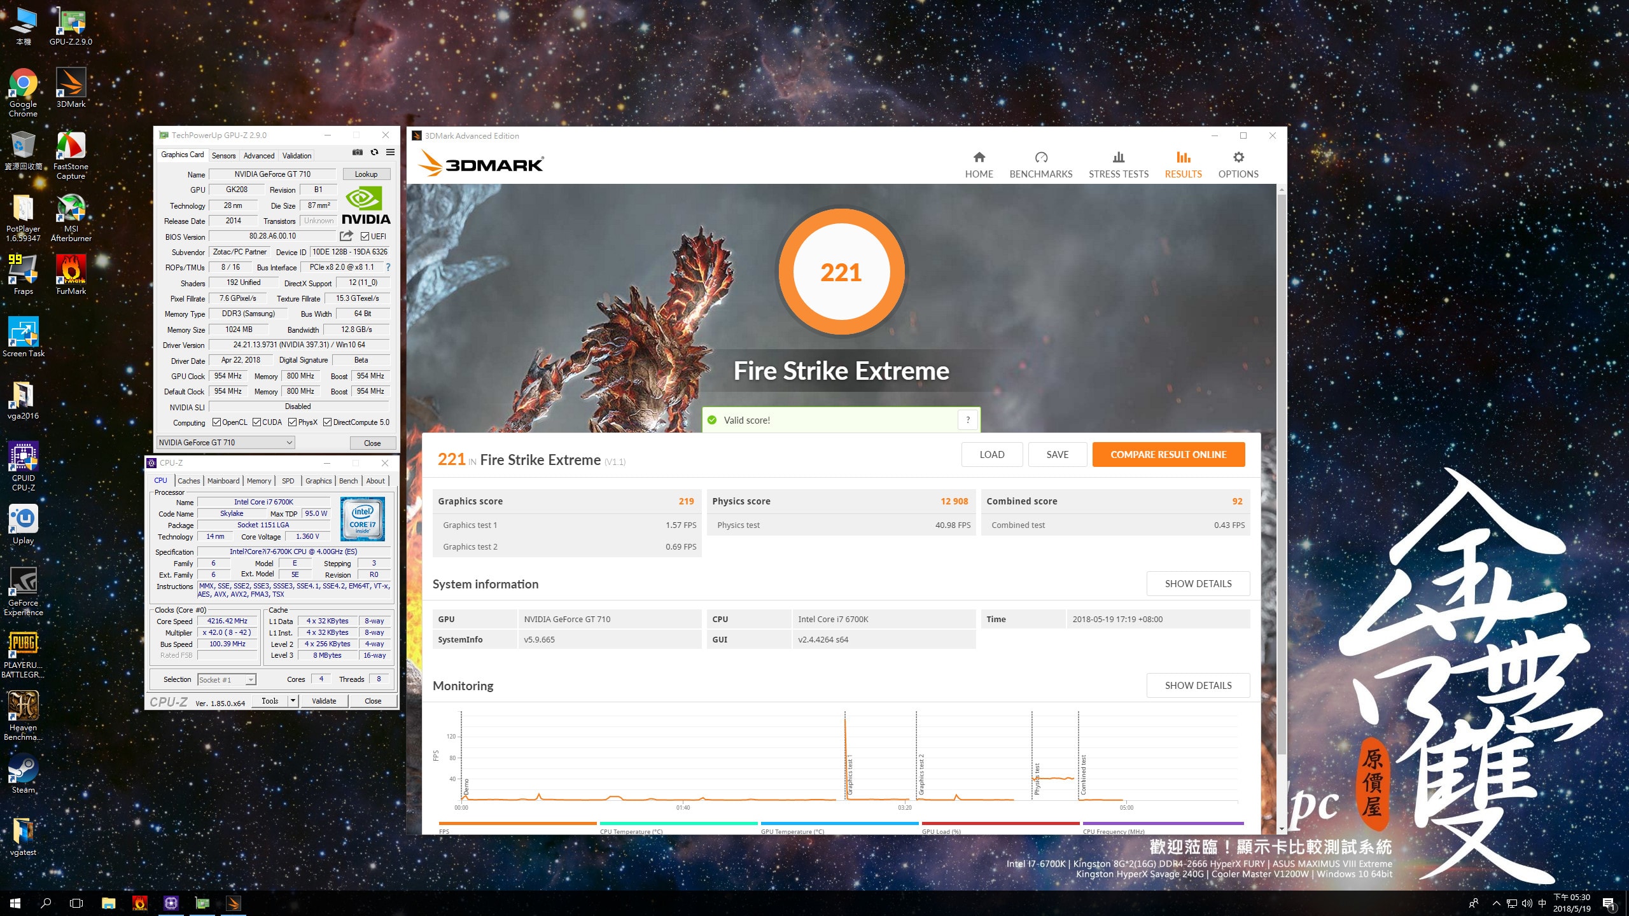Switch to GPU-Z Sensors tab
This screenshot has width=1629, height=916.
[223, 155]
